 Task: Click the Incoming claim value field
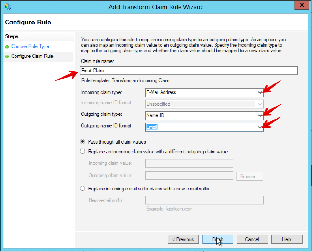pyautogui.click(x=189, y=163)
